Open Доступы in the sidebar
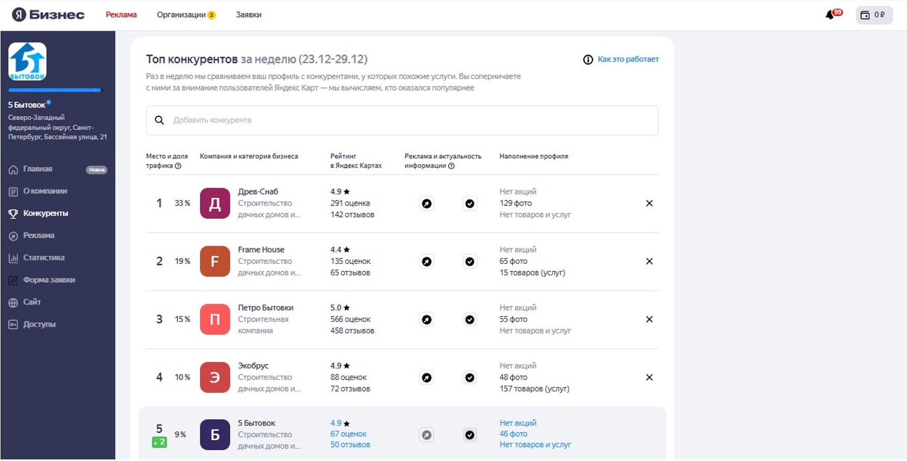The width and height of the screenshot is (907, 461). (39, 324)
